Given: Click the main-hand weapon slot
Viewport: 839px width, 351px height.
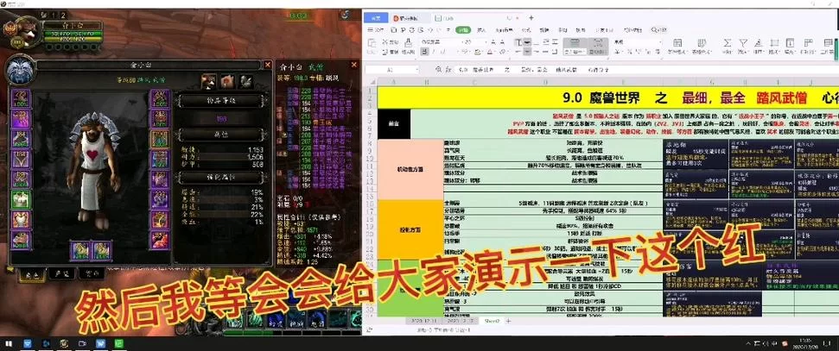Looking at the screenshot, I should point(79,251).
